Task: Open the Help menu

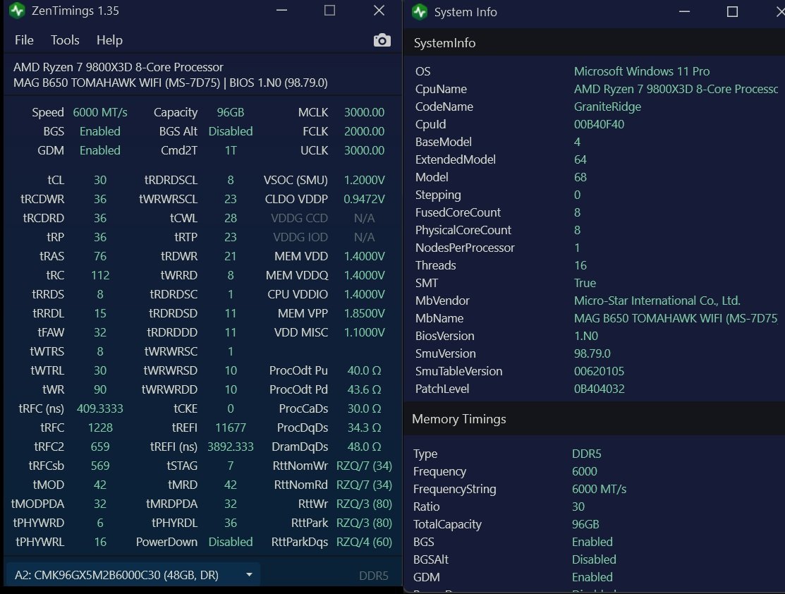Action: pyautogui.click(x=109, y=40)
